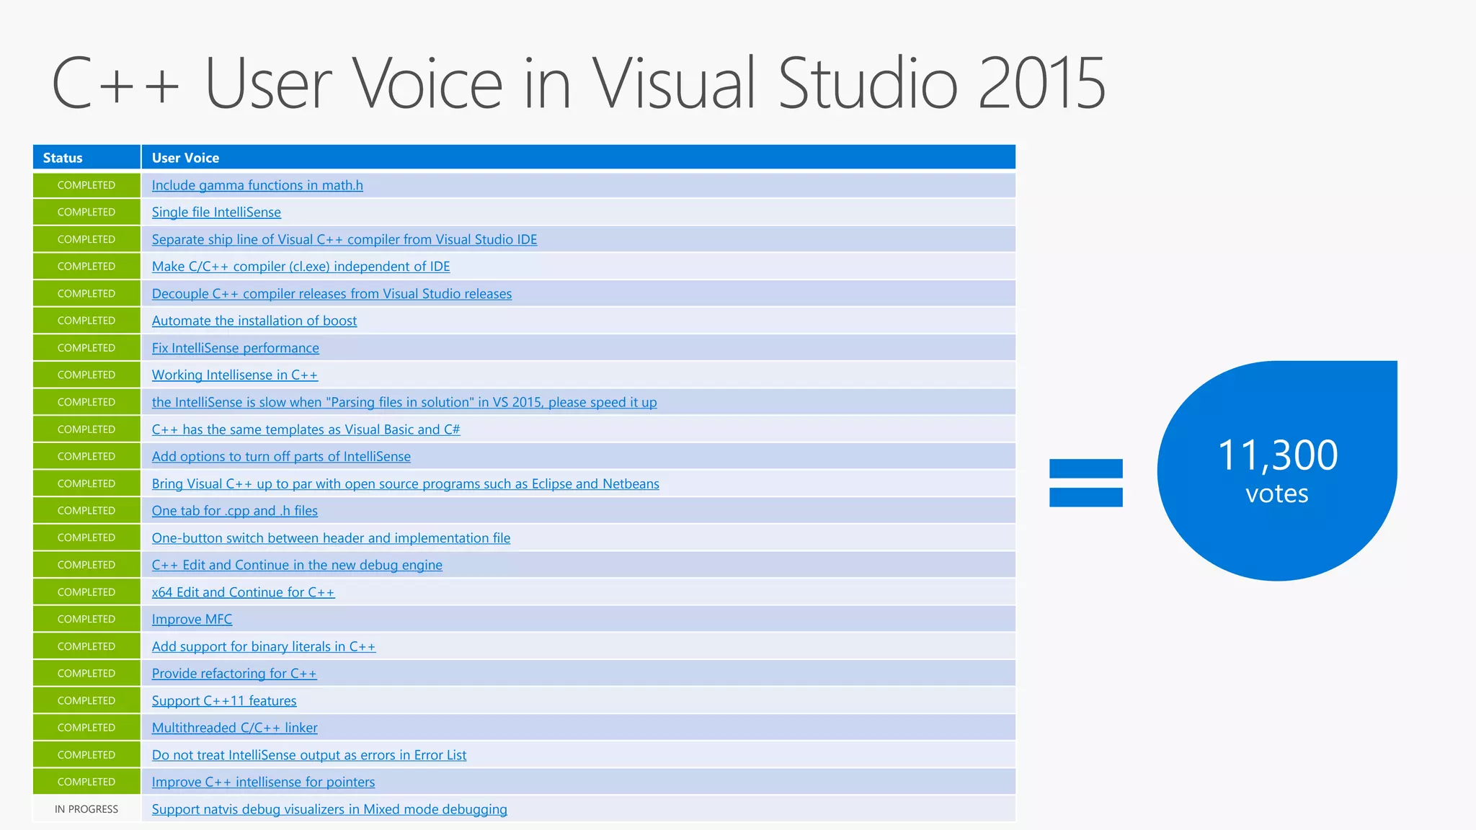Click the 'User Voice' column header
This screenshot has height=830, width=1476.
[578, 157]
